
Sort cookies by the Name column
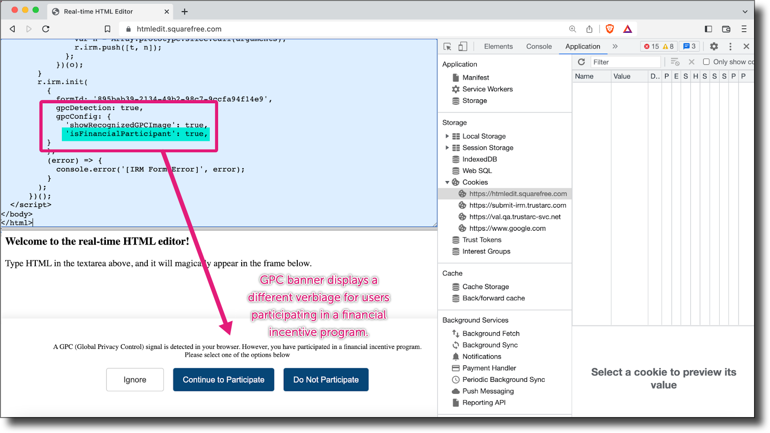point(591,76)
